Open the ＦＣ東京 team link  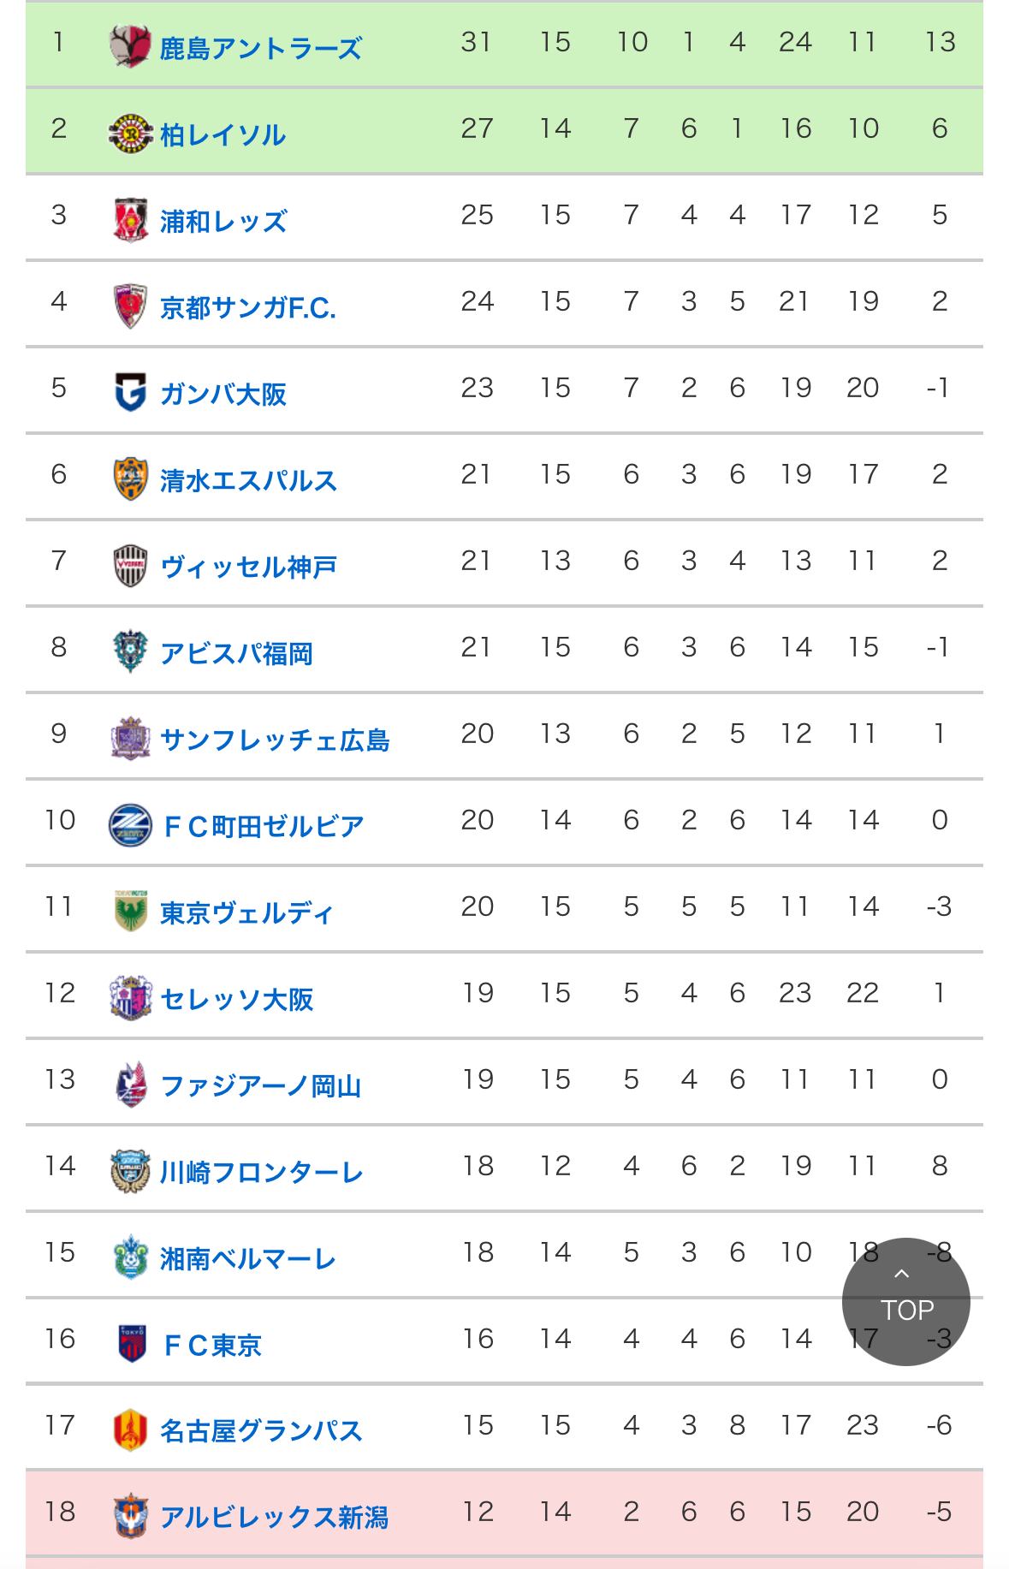[211, 1345]
